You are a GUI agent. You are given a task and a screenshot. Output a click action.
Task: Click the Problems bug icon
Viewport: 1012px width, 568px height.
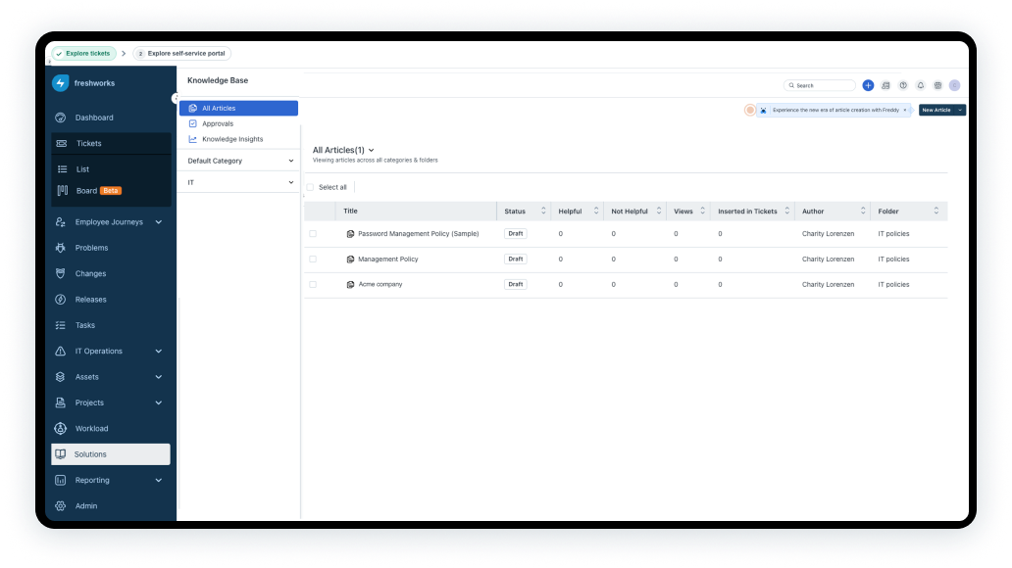point(61,248)
